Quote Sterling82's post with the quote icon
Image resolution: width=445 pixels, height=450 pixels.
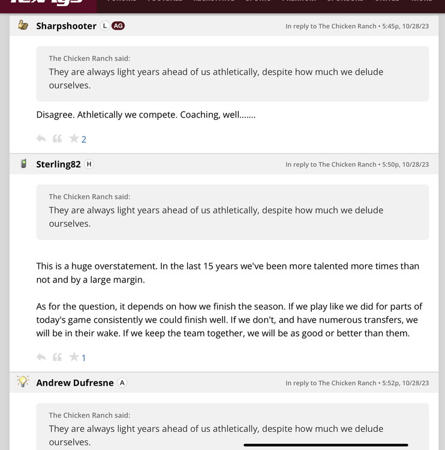coord(58,357)
